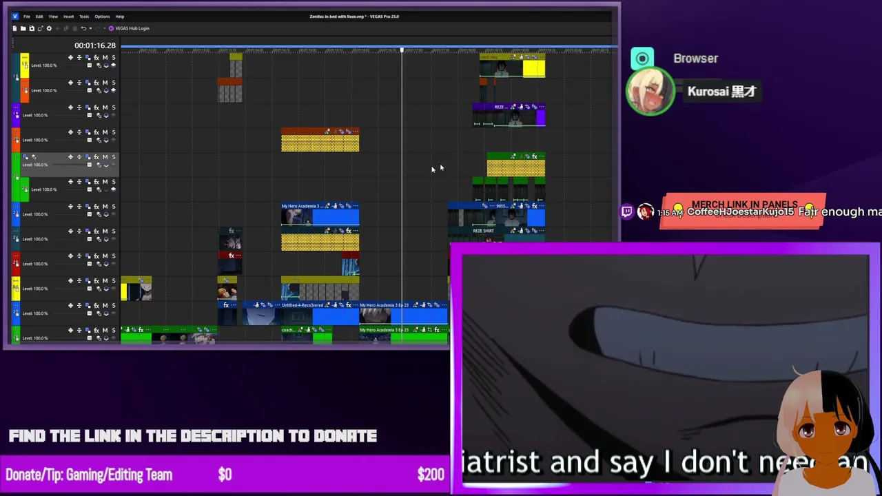Open the File menu
Image resolution: width=882 pixels, height=496 pixels.
tap(27, 17)
